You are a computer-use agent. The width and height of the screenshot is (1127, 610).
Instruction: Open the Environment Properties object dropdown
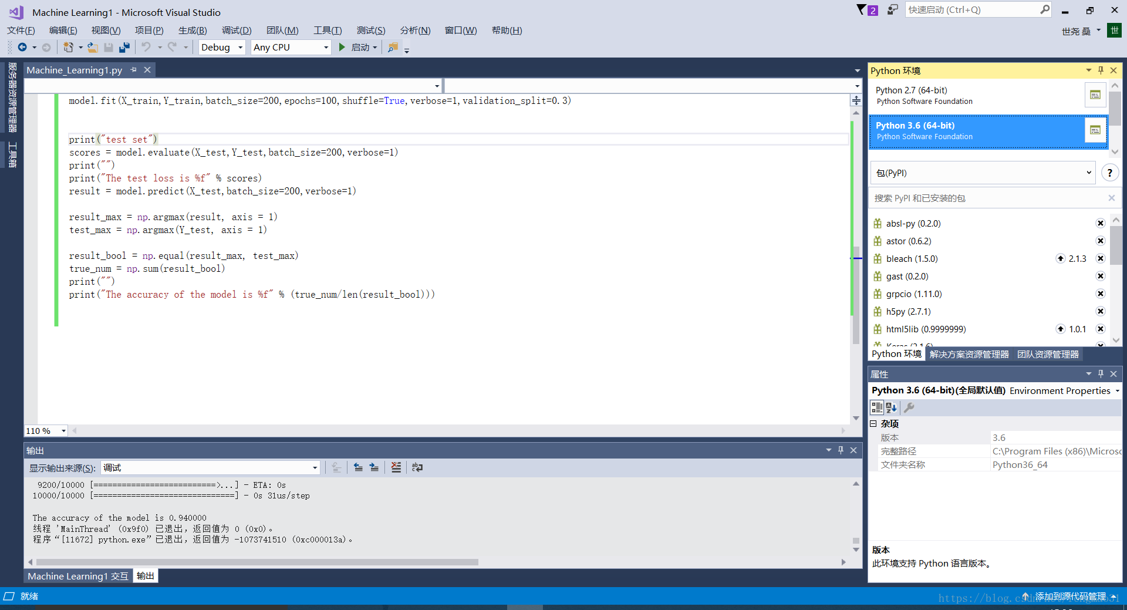coord(1118,391)
